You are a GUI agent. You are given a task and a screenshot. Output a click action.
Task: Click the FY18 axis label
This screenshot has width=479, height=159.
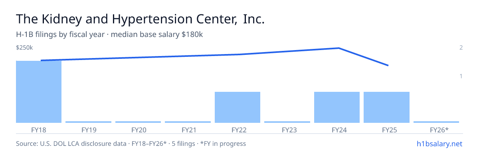39,130
